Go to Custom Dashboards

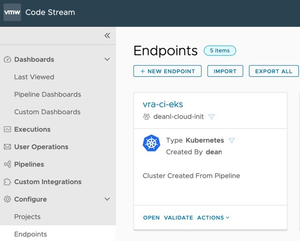pos(47,112)
